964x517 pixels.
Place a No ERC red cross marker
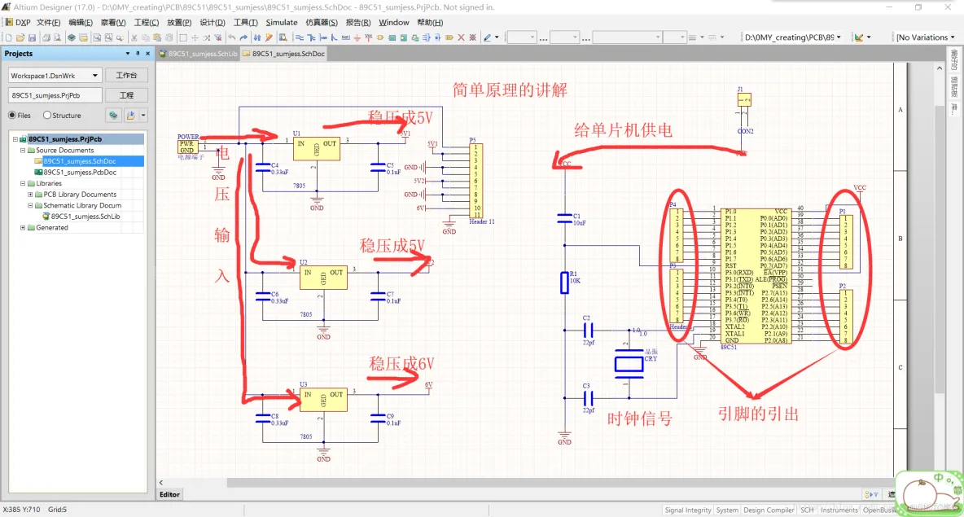tap(461, 37)
